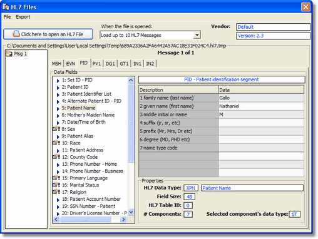318x239 pixels.
Task: Click the HL7 Data Type field showing XPN
Action: coord(191,188)
